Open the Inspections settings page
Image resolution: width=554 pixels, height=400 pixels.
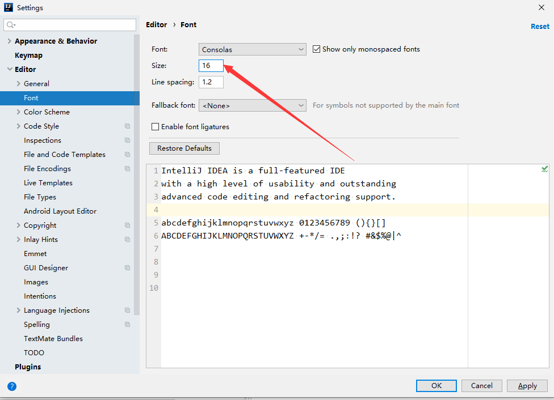(43, 141)
